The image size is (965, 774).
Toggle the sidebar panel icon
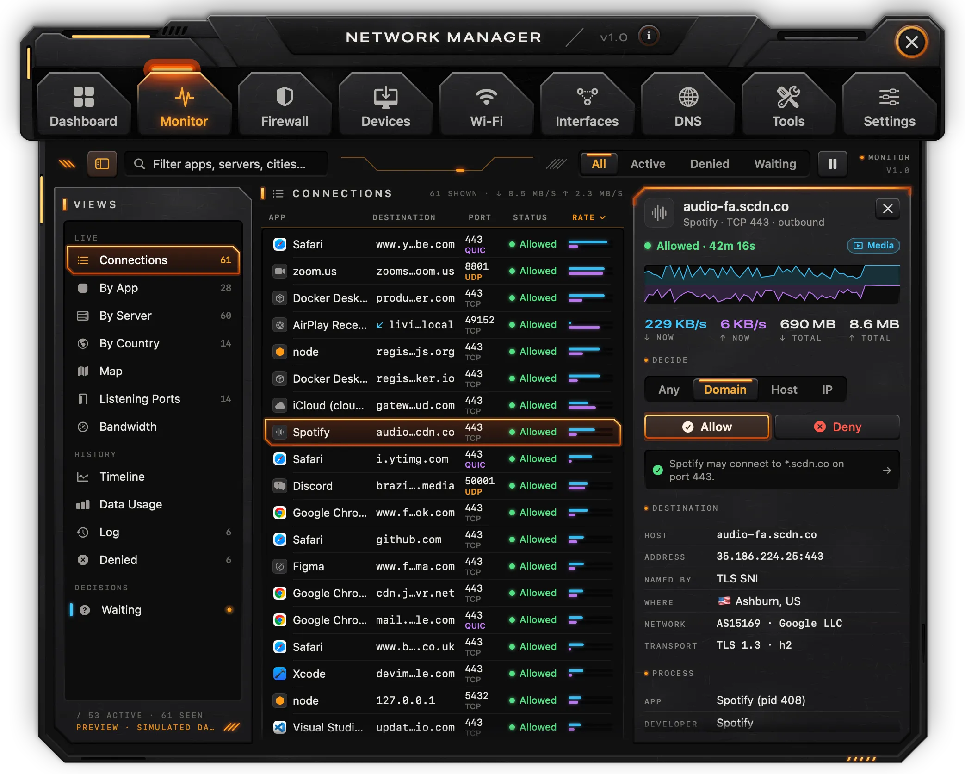102,164
